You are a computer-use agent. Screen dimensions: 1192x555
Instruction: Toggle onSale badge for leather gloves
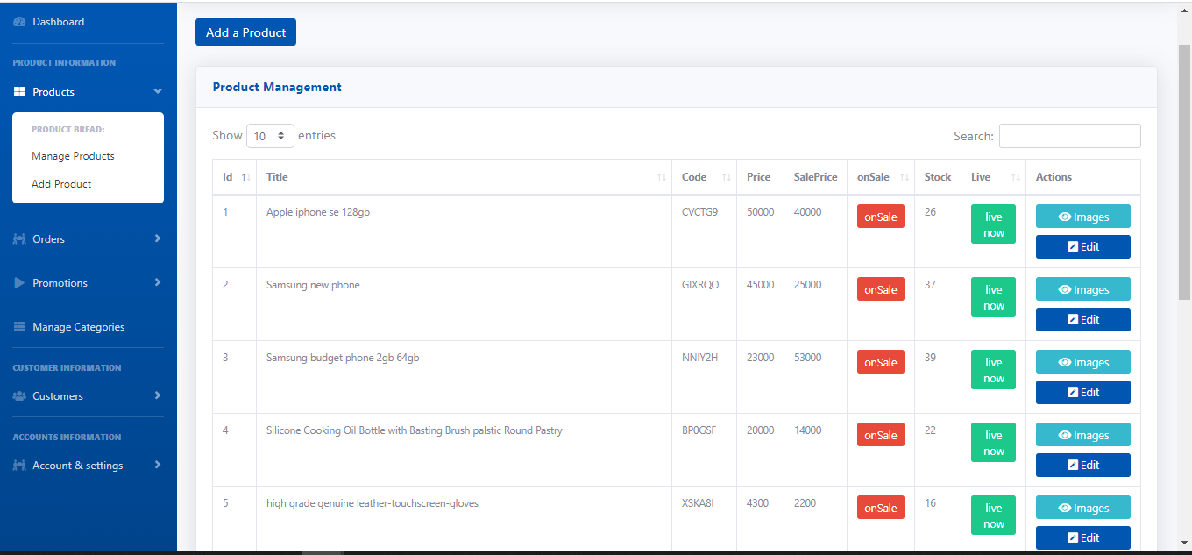(881, 508)
